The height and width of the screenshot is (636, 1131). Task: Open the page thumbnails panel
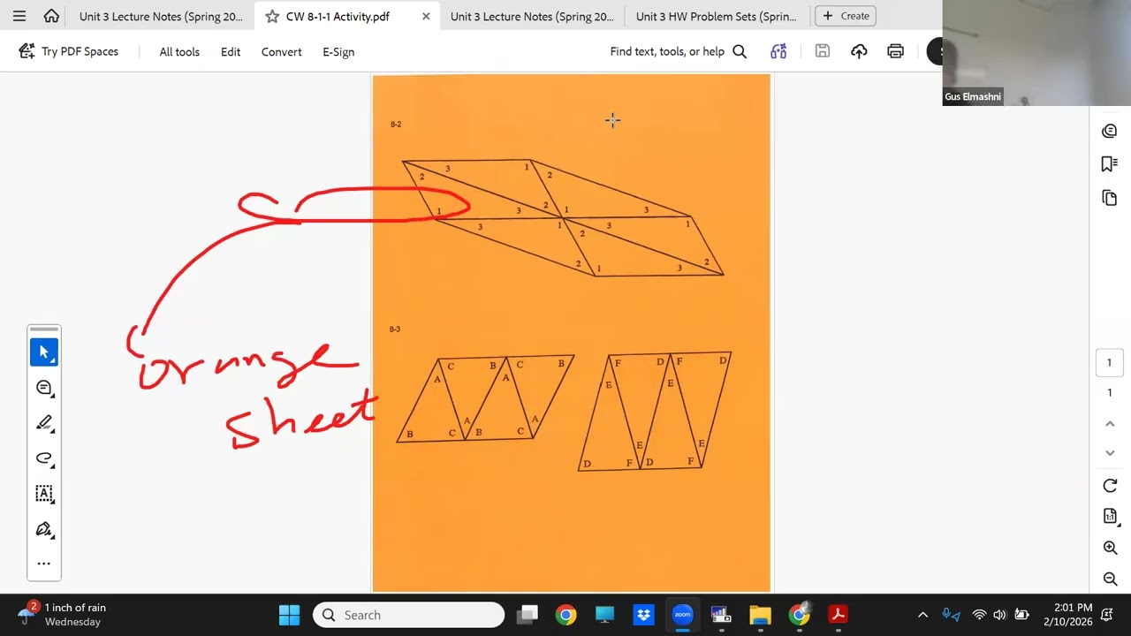1110,198
